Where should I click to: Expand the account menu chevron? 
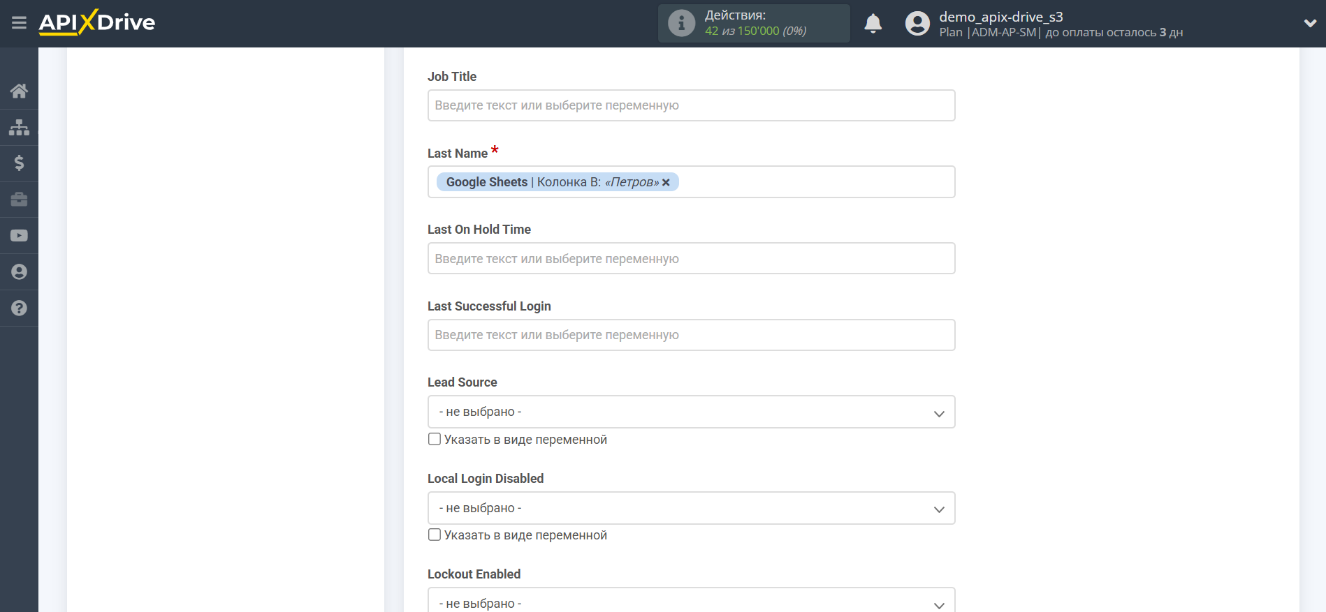(1310, 23)
